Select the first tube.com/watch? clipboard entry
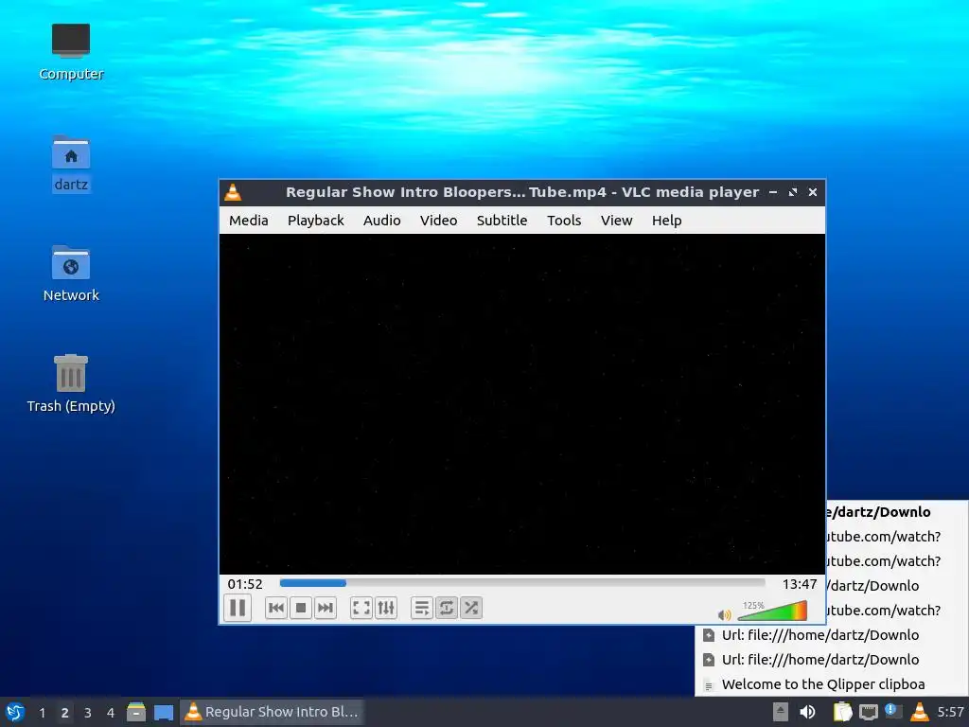 pyautogui.click(x=897, y=537)
